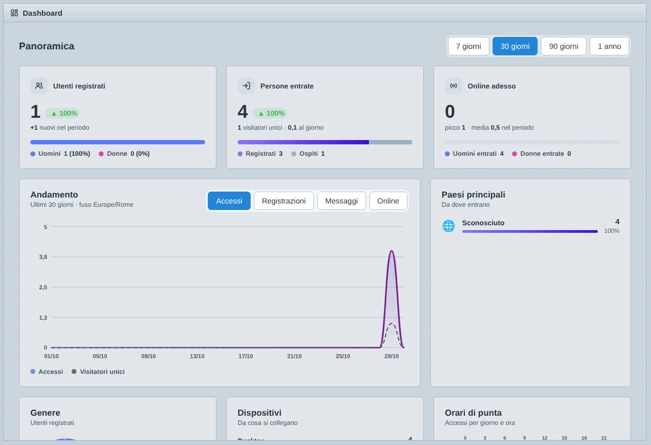The width and height of the screenshot is (651, 445).
Task: Show the Accessi chart tab
Action: click(229, 201)
